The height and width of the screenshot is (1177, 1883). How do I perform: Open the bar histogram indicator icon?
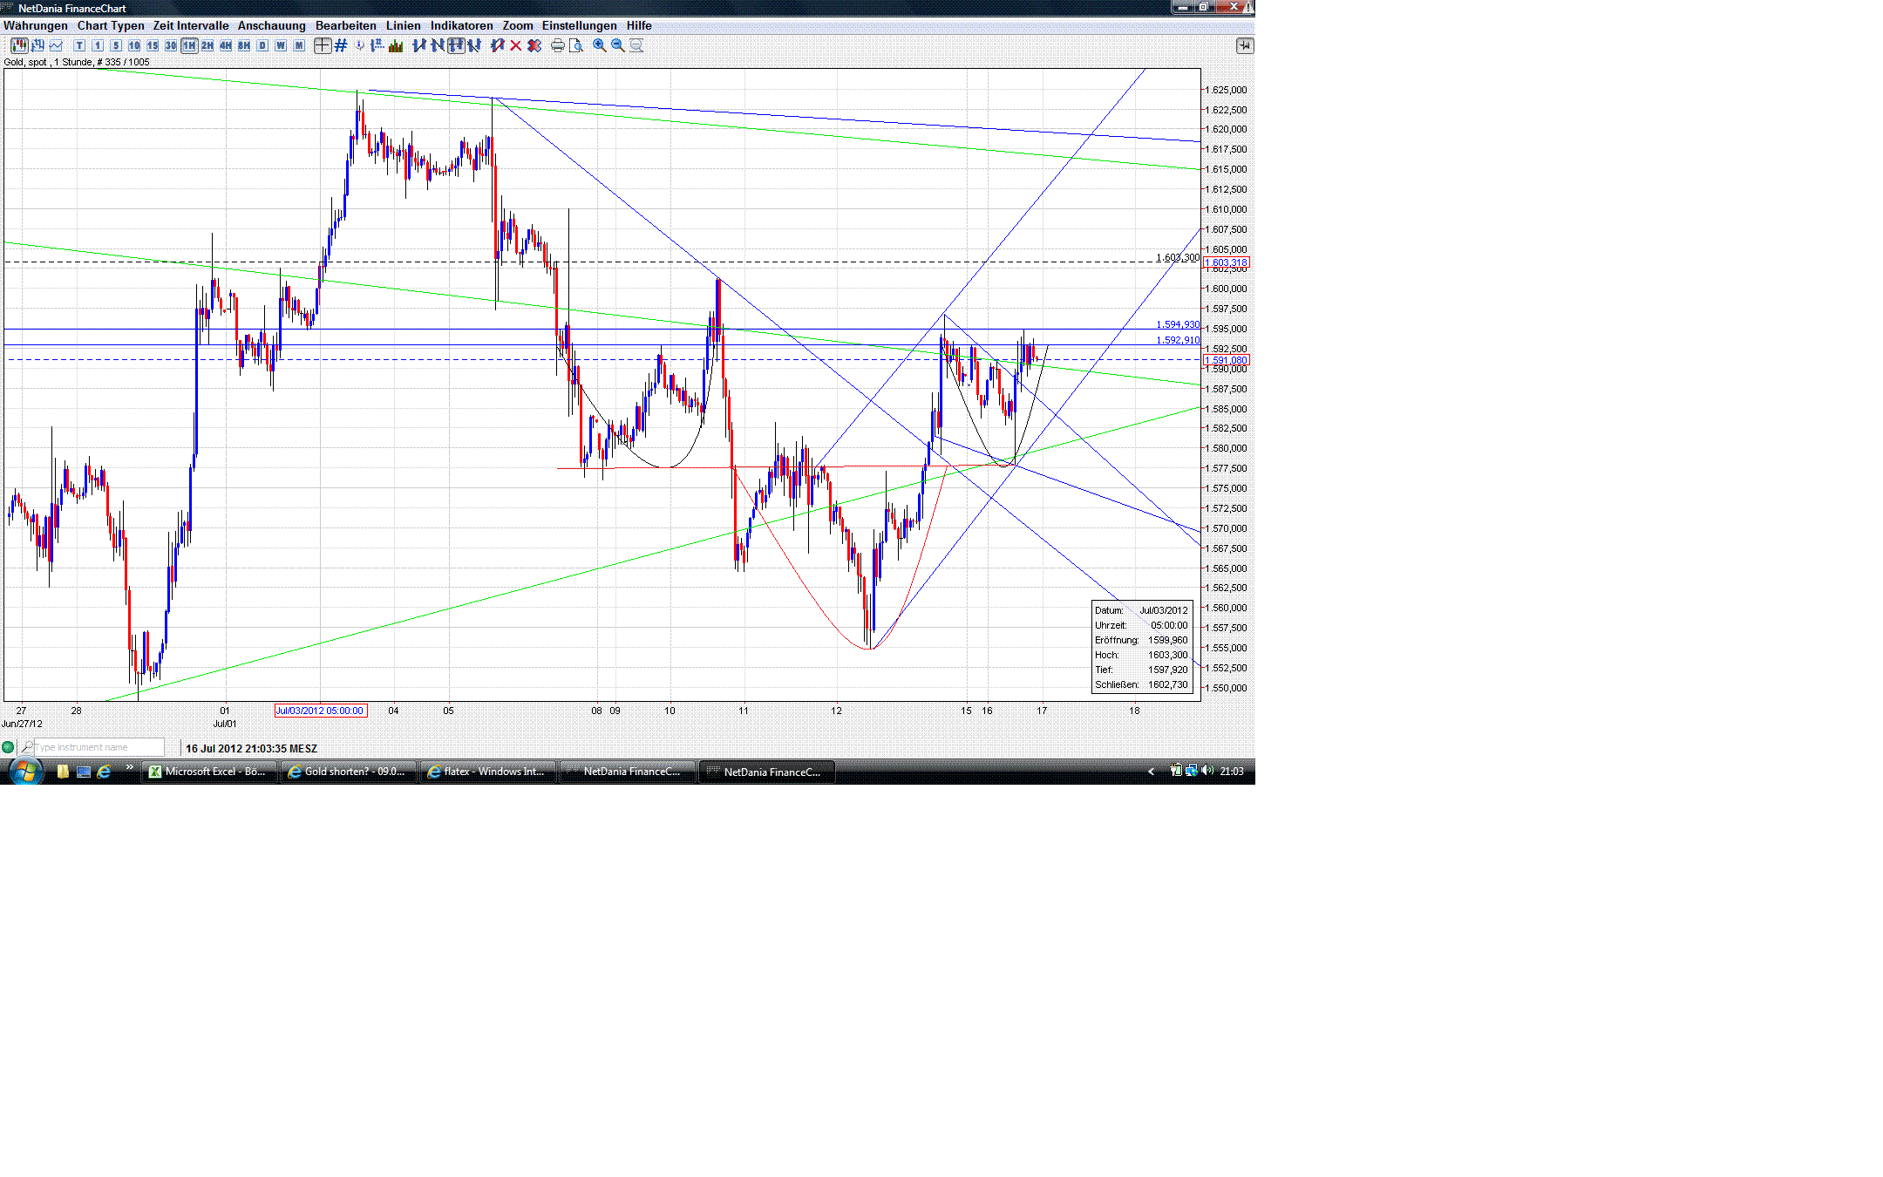pos(396,45)
